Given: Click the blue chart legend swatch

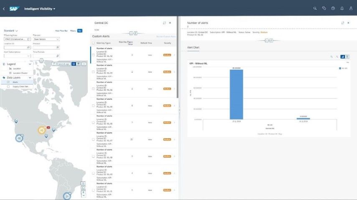Looking at the screenshot, I should click(x=340, y=68).
